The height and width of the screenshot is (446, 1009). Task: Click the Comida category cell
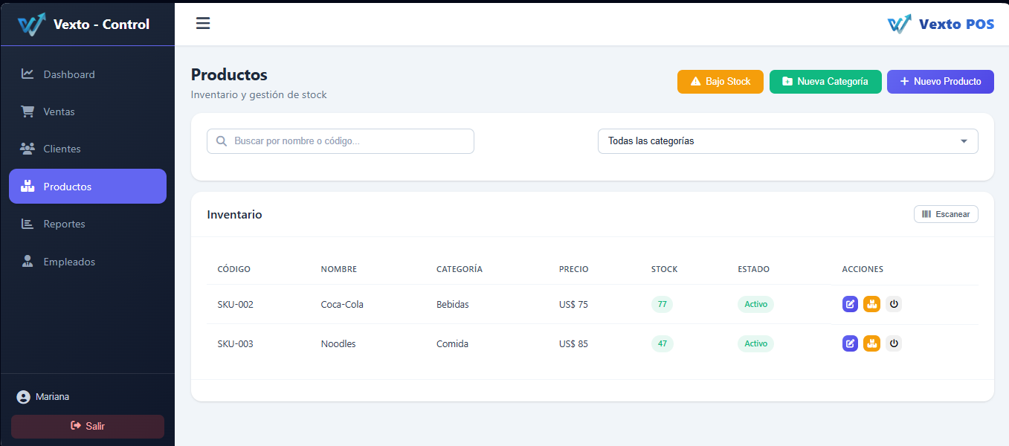tap(452, 343)
